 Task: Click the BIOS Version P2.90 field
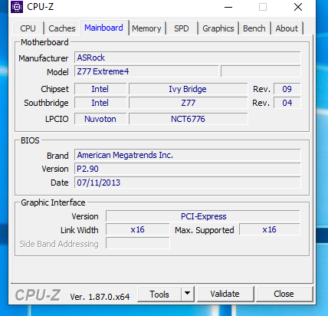188,169
